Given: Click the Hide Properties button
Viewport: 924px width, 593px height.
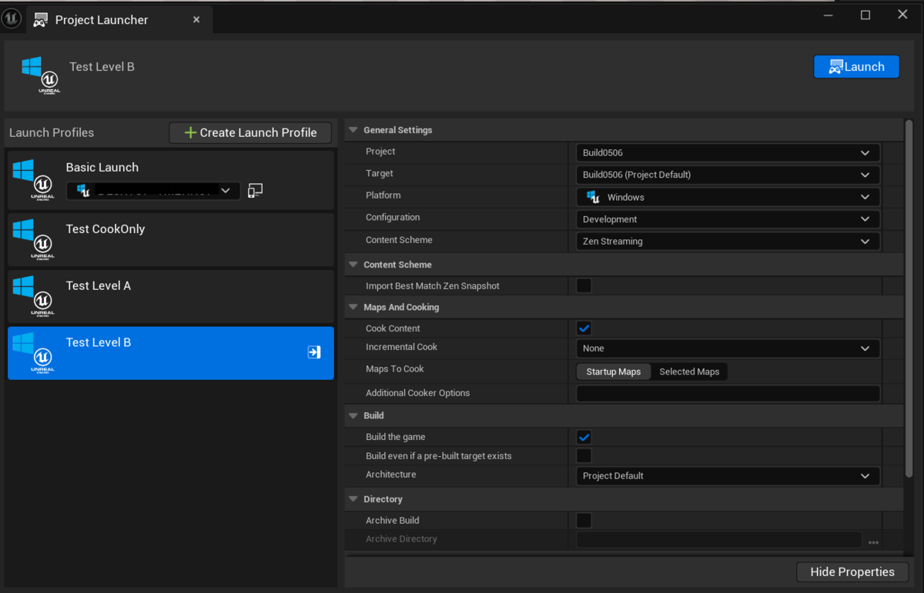Looking at the screenshot, I should [852, 571].
